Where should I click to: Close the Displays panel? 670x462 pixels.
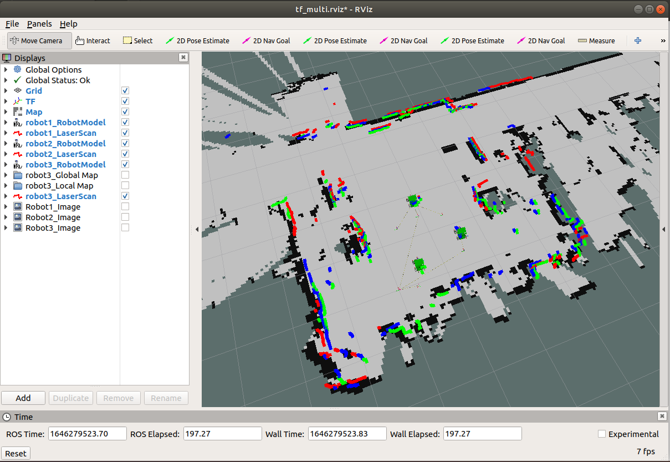coord(183,58)
